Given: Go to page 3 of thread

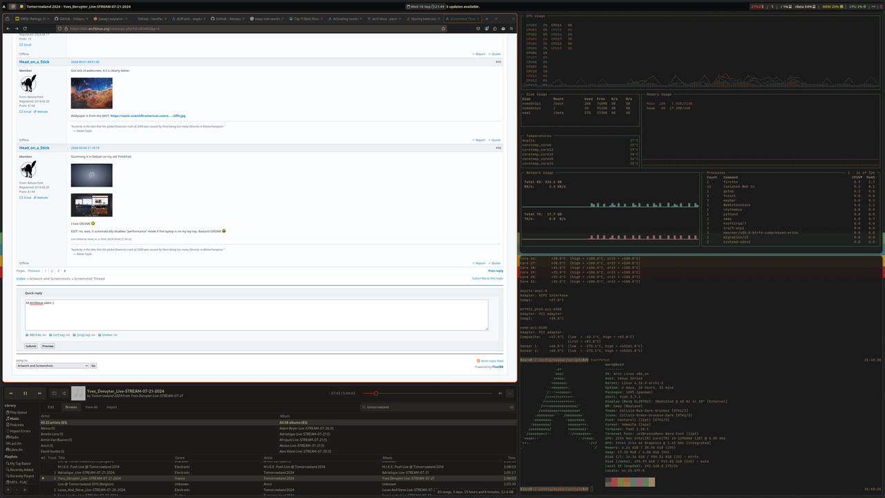Looking at the screenshot, I should [59, 270].
